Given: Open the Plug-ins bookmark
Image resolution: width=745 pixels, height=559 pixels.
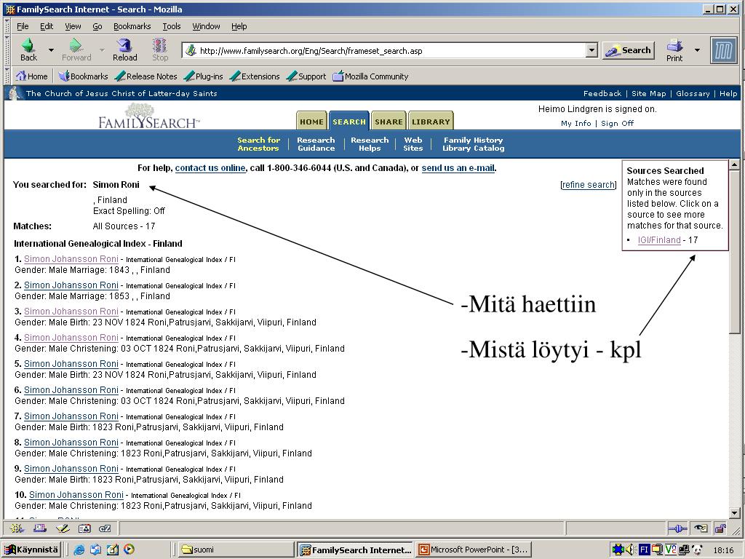Looking at the screenshot, I should 203,76.
